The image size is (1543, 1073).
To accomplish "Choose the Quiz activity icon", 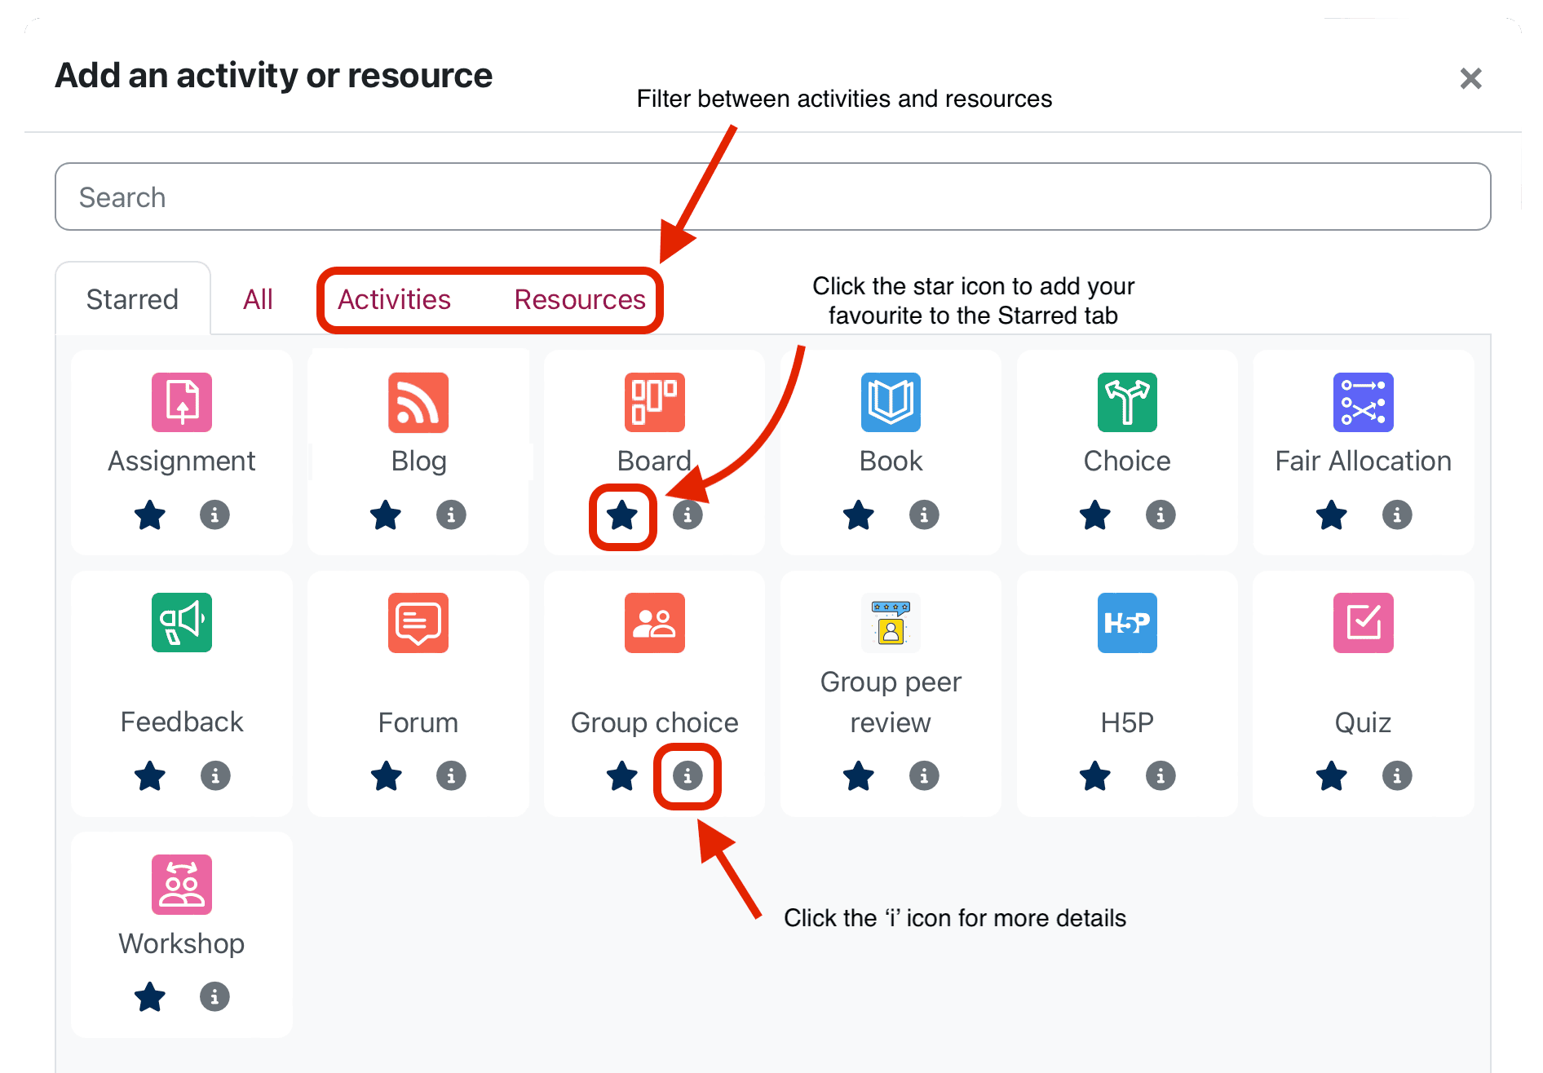I will click(x=1363, y=623).
